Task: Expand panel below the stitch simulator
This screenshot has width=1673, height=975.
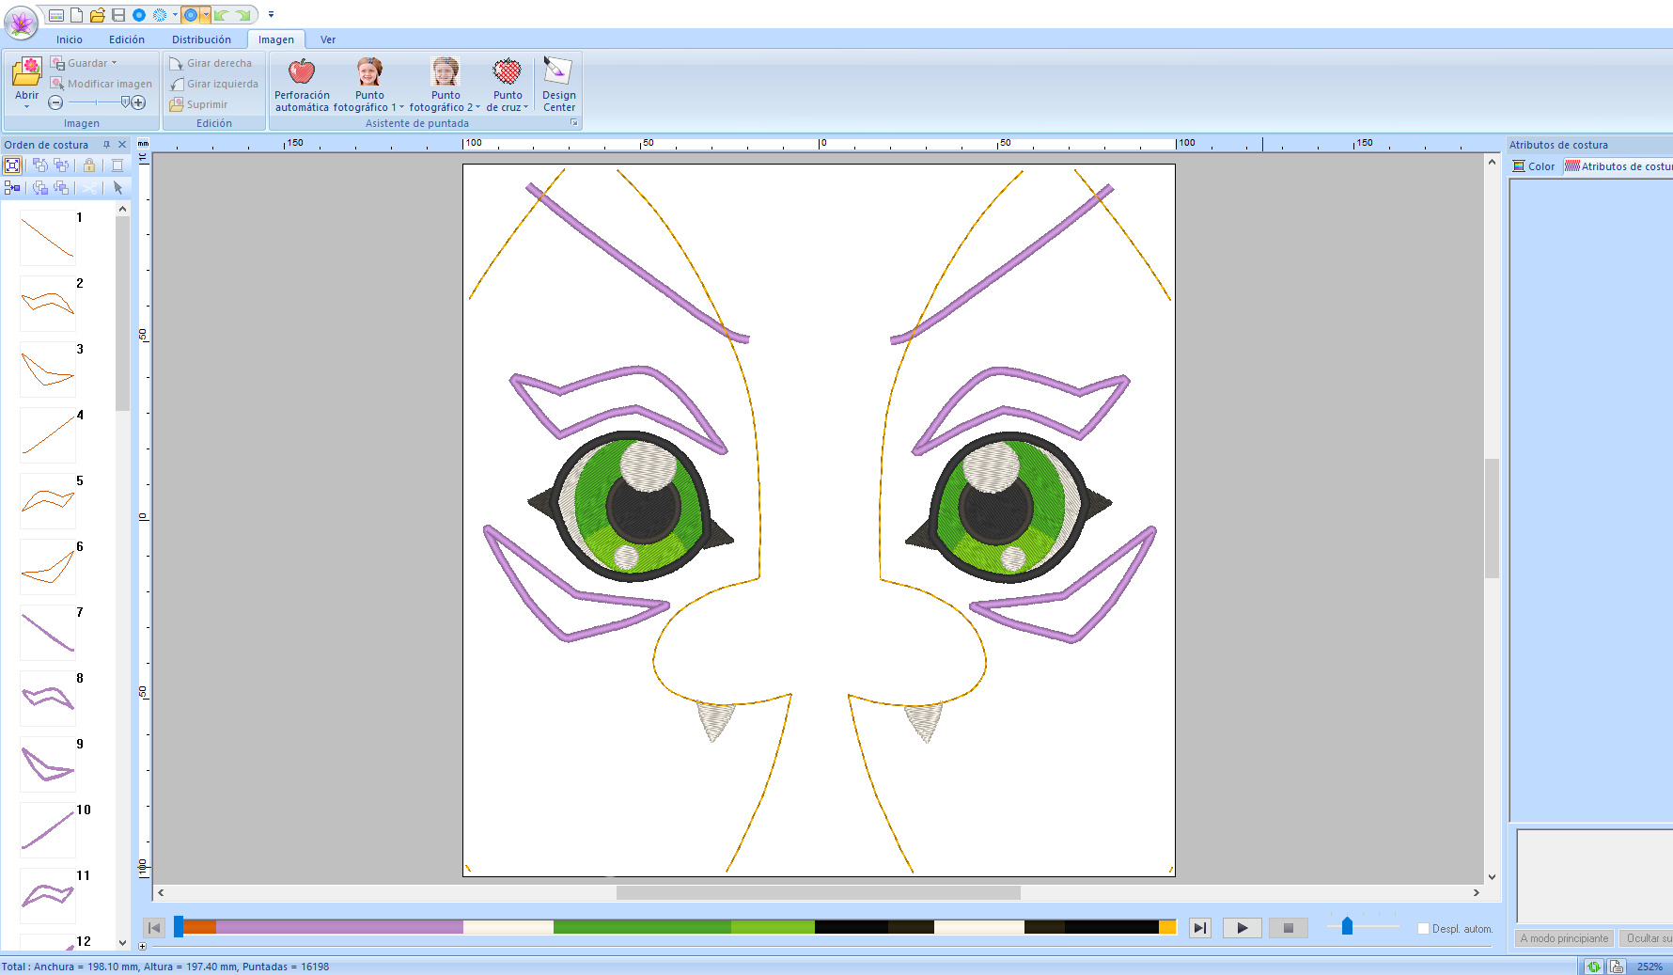Action: point(143,946)
